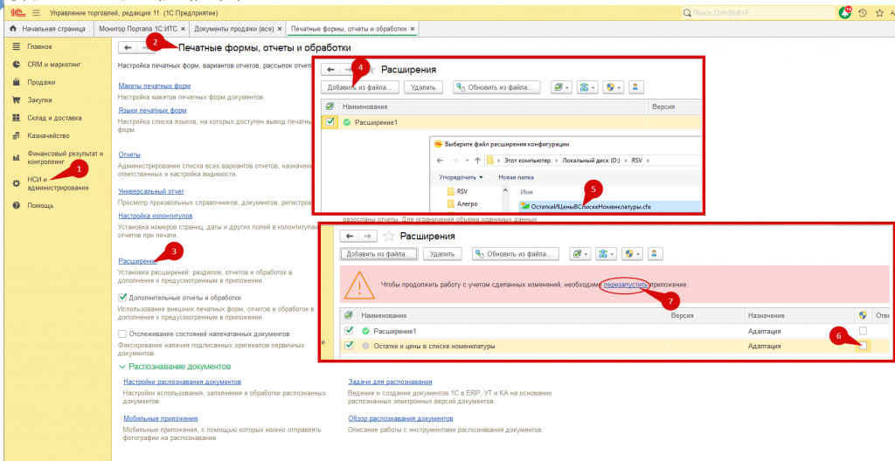Open the Упорядочить dropdown in file dialog
895x461 pixels.
point(461,177)
